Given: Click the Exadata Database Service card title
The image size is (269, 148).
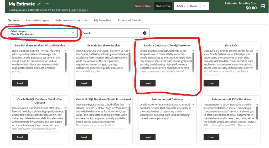Looking at the screenshot, I should tap(104, 45).
